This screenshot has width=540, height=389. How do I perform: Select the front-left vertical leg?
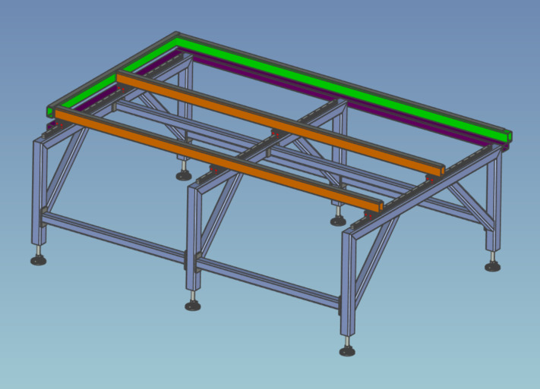point(38,190)
